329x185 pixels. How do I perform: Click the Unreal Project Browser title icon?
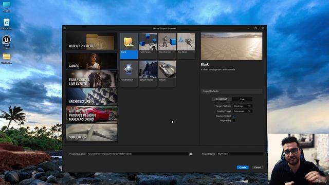tap(65, 28)
